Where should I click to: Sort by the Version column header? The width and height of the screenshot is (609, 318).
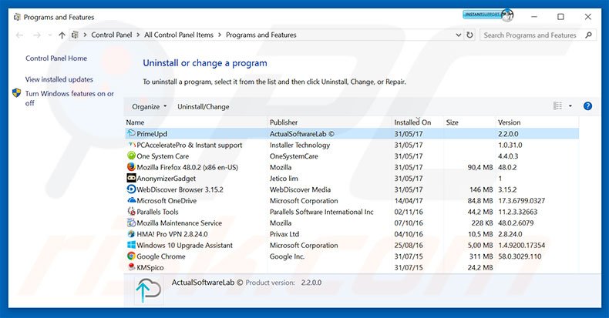click(537, 122)
